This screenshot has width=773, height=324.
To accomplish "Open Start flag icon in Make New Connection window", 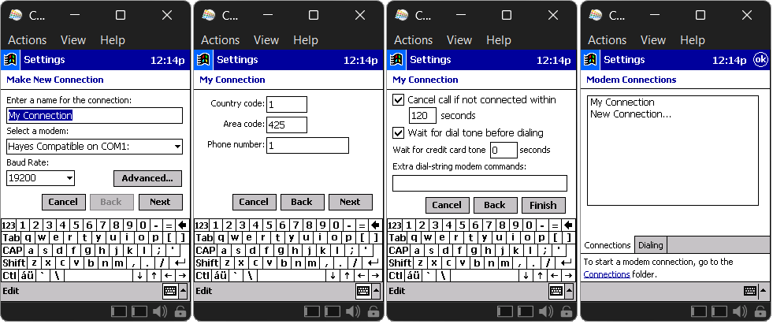I will pyautogui.click(x=10, y=60).
